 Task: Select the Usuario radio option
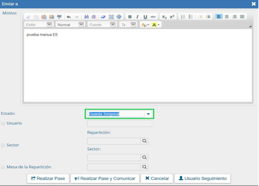[x=3, y=123]
